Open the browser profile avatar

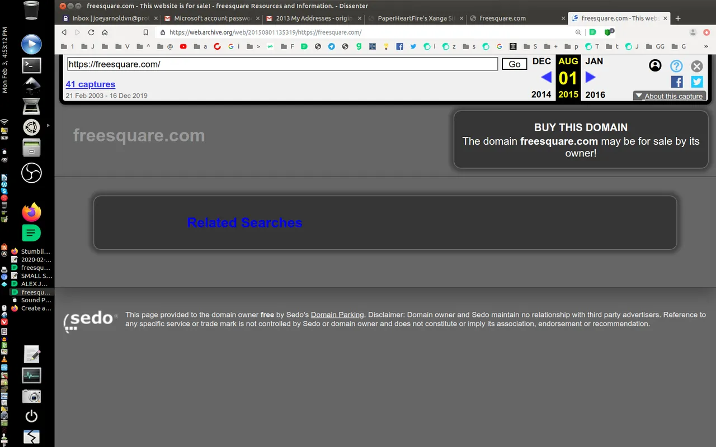693,32
